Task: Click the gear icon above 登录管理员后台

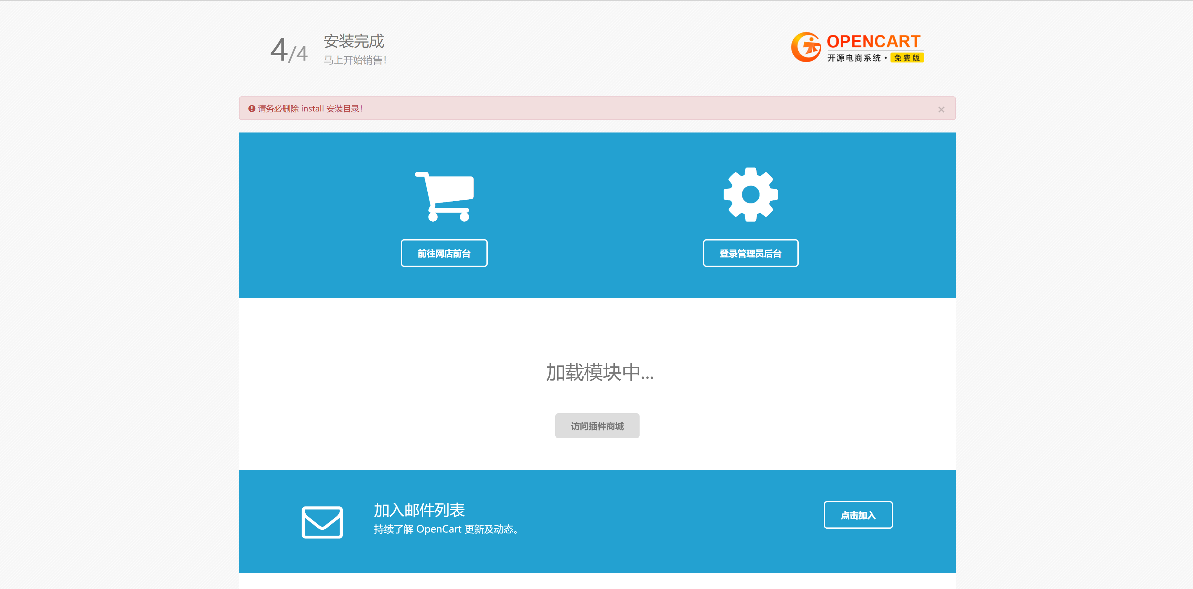Action: click(x=750, y=194)
